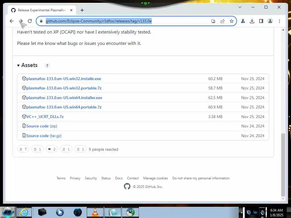Image resolution: width=291 pixels, height=218 pixels.
Task: Reload the current GitHub page
Action: [30, 21]
